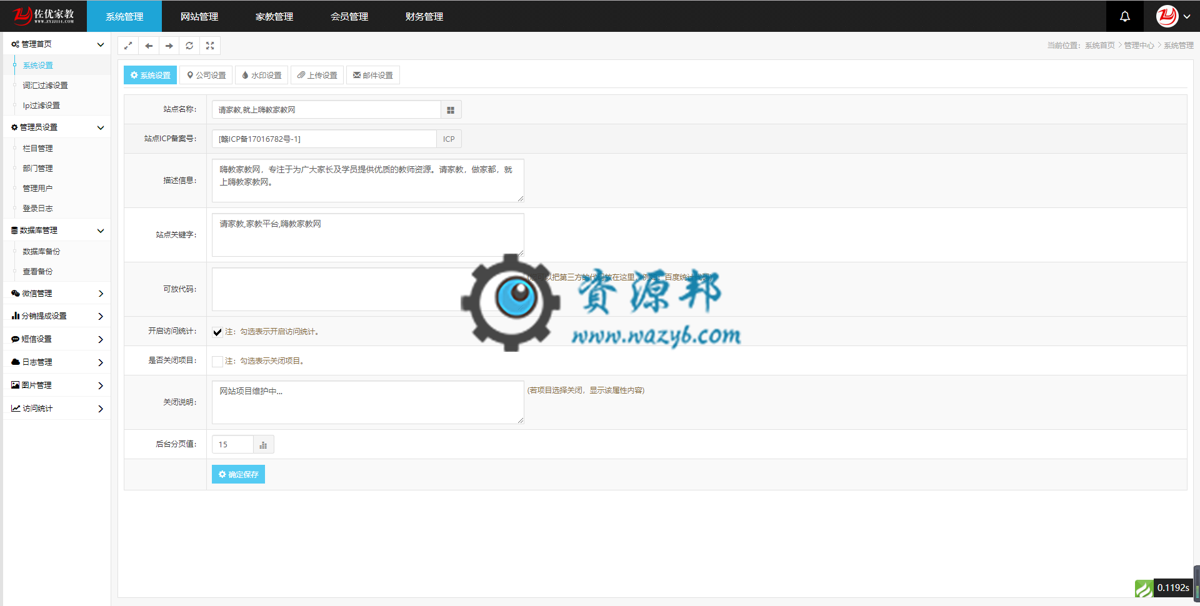This screenshot has width=1200, height=606.
Task: Click the 数据库管理 database icon
Action: tap(14, 231)
